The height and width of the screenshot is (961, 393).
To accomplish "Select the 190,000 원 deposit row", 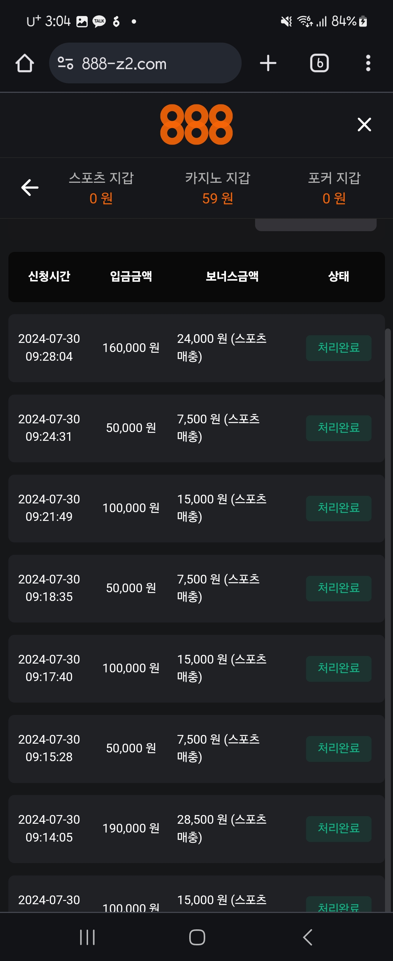I will pyautogui.click(x=131, y=828).
